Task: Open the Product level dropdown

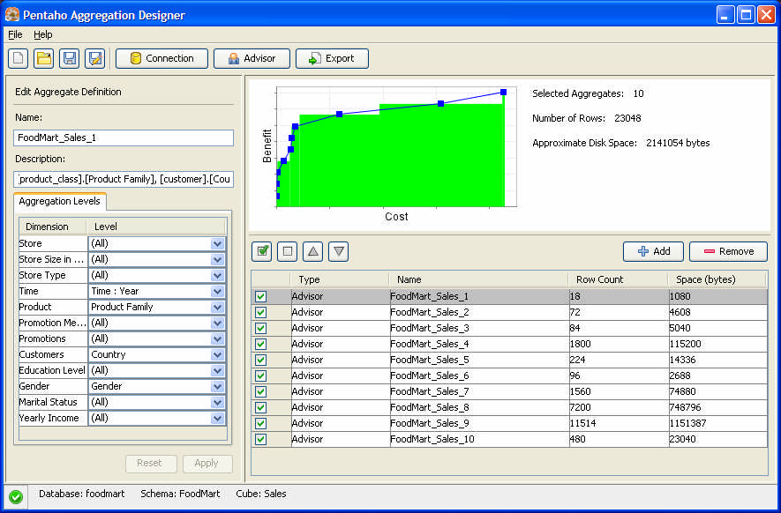Action: point(217,307)
